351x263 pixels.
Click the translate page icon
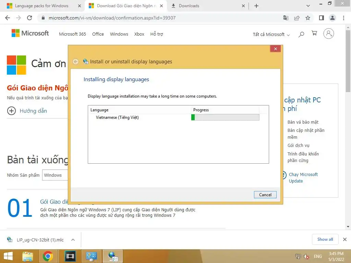(286, 18)
